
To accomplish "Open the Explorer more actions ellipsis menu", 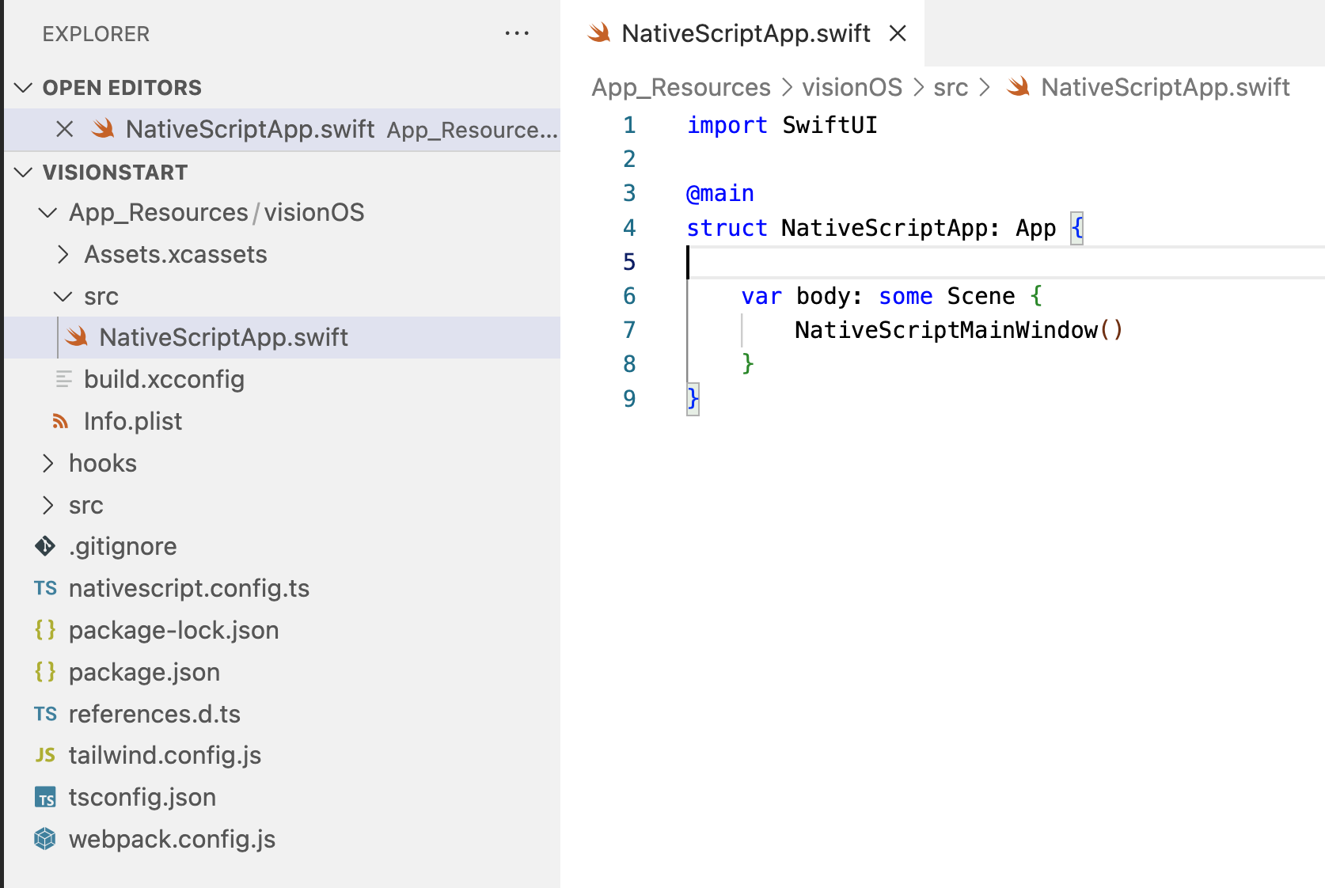I will coord(517,33).
